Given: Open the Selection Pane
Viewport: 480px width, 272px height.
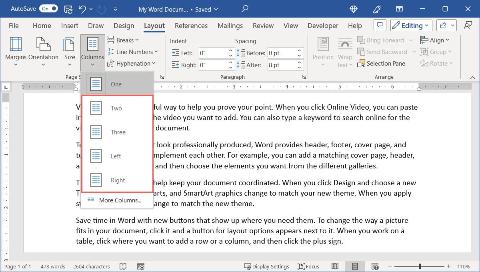Looking at the screenshot, I should (382, 63).
